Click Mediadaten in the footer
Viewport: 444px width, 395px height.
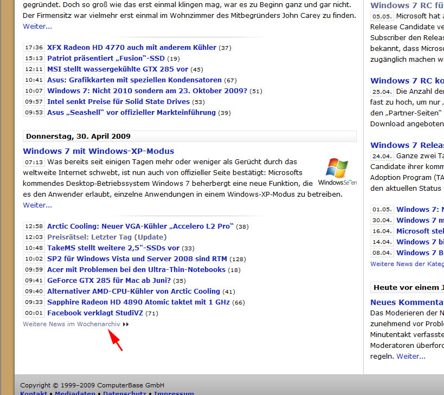click(x=75, y=393)
